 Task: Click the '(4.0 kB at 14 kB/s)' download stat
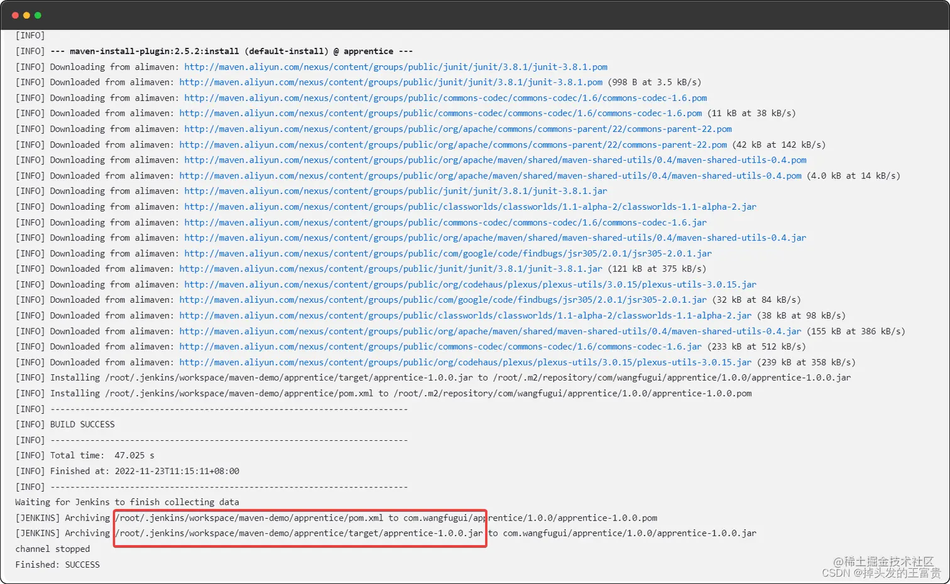(x=853, y=176)
